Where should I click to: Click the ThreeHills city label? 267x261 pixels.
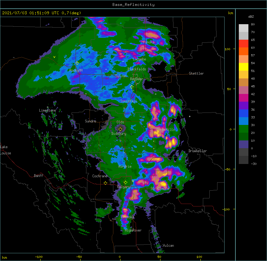click(165, 130)
